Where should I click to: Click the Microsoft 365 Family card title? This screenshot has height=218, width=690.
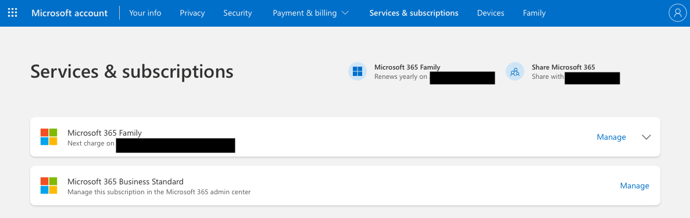click(x=104, y=132)
